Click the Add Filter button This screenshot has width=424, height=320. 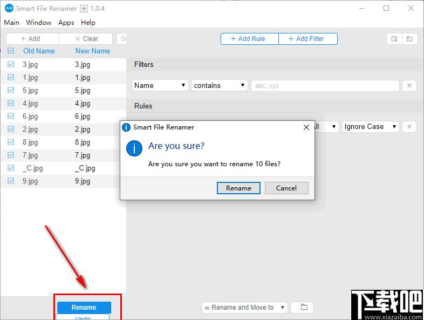(x=308, y=39)
